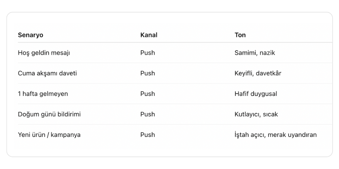This screenshot has width=339, height=169.
Task: Click the Kanal column header
Action: click(149, 35)
